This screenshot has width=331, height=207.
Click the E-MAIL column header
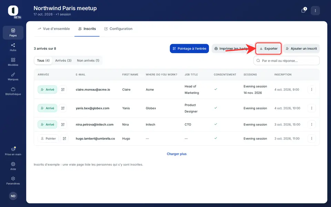[81, 75]
